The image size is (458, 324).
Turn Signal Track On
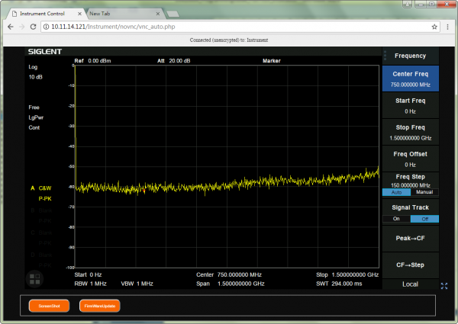[396, 219]
